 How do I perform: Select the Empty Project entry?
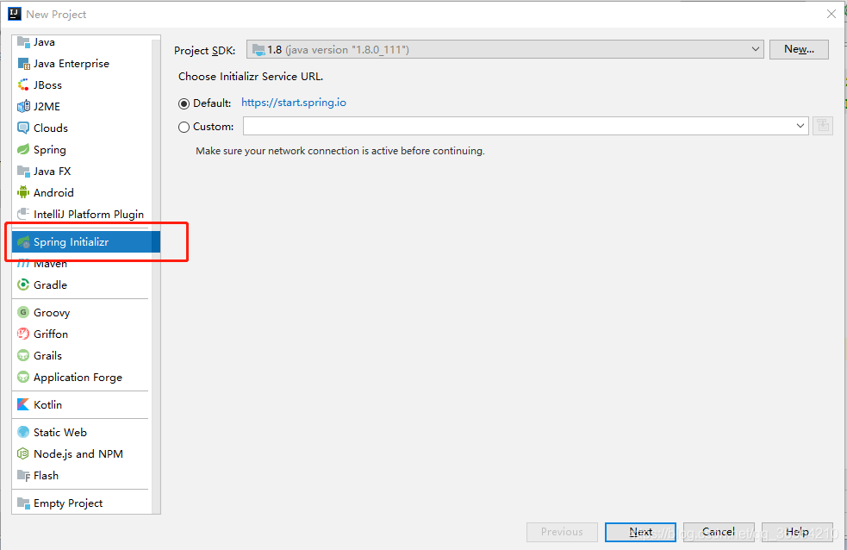(82, 503)
